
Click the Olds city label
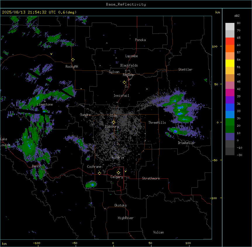point(113,116)
